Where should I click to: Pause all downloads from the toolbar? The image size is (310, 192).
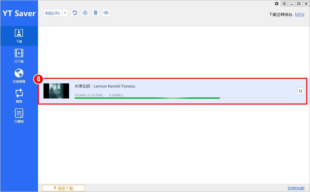(x=85, y=13)
